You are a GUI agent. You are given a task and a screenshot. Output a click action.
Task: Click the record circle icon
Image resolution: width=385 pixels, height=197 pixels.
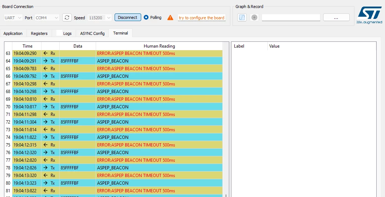[x=254, y=17]
